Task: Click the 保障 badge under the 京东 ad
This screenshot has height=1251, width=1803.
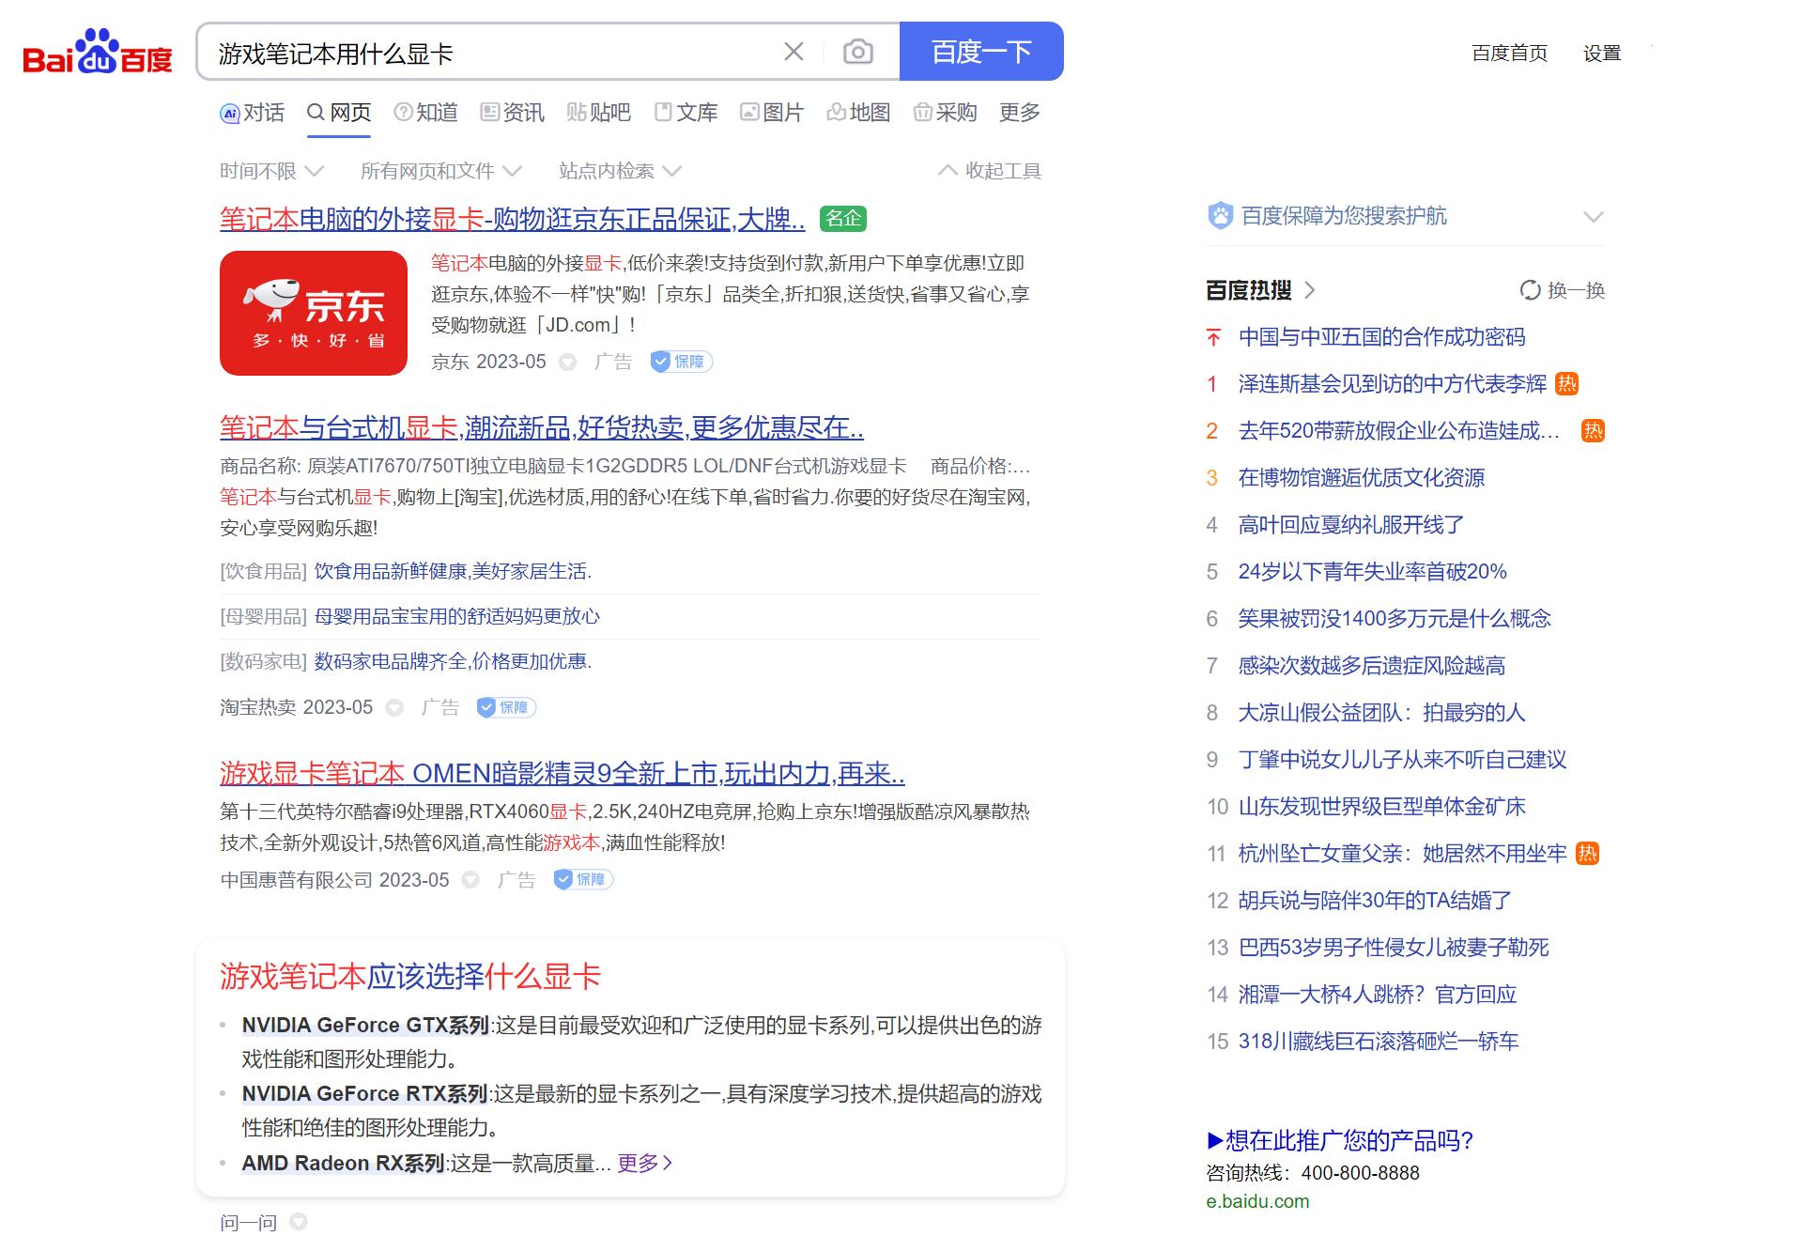Action: point(681,362)
